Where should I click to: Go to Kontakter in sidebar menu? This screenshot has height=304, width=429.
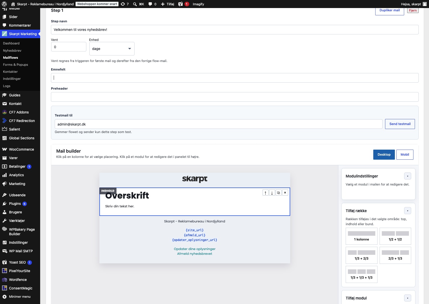pyautogui.click(x=10, y=72)
